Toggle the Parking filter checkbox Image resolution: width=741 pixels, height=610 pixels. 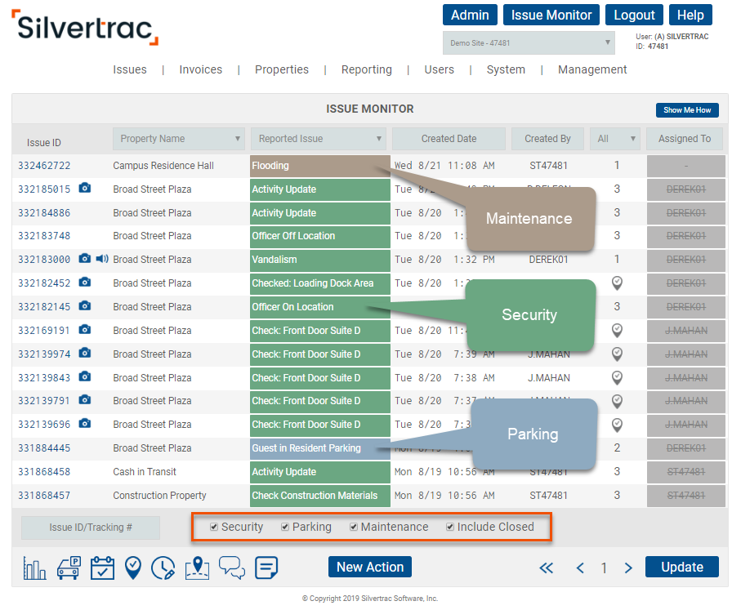tap(285, 527)
